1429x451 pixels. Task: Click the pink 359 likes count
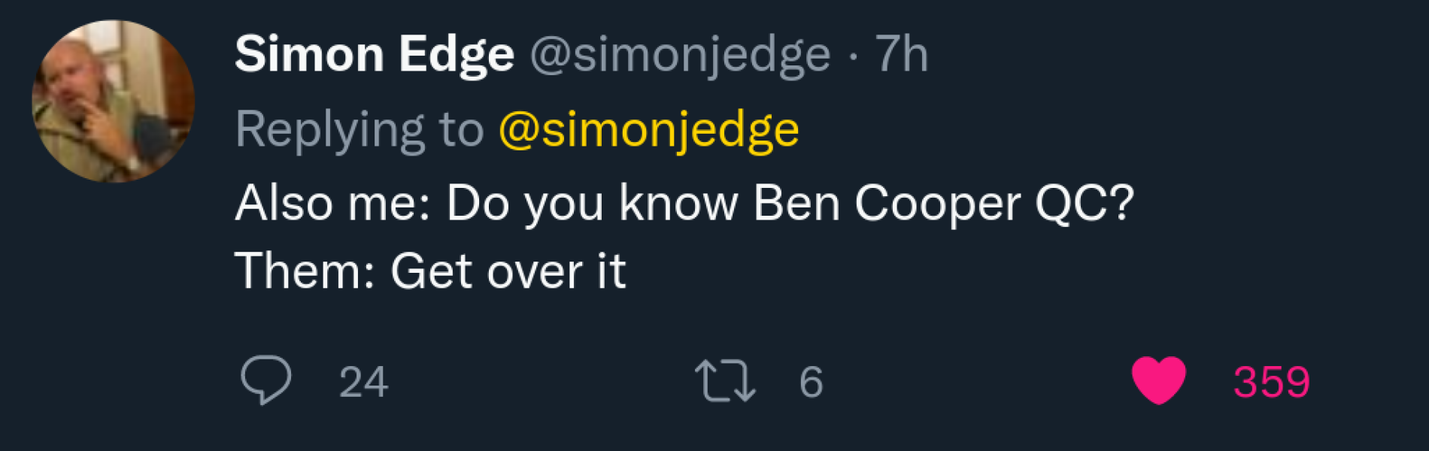[x=1271, y=382]
